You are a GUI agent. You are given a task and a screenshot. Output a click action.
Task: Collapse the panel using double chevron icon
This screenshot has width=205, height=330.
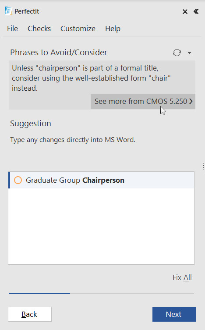coord(196,11)
